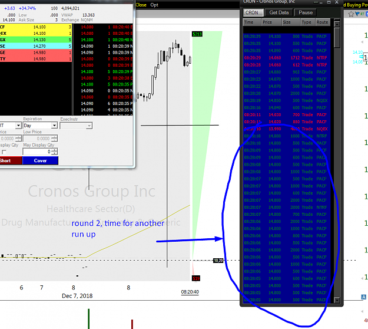The image size is (368, 329).
Task: Select the 08:20:11 14.030 700 PACF trade row
Action: (x=287, y=115)
